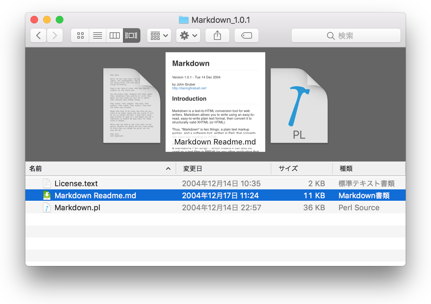This screenshot has width=431, height=304.
Task: Close the Finder window with red button
Action: (34, 20)
